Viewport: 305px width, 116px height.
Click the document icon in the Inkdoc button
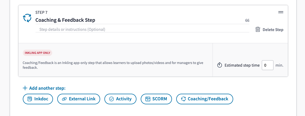[30, 99]
